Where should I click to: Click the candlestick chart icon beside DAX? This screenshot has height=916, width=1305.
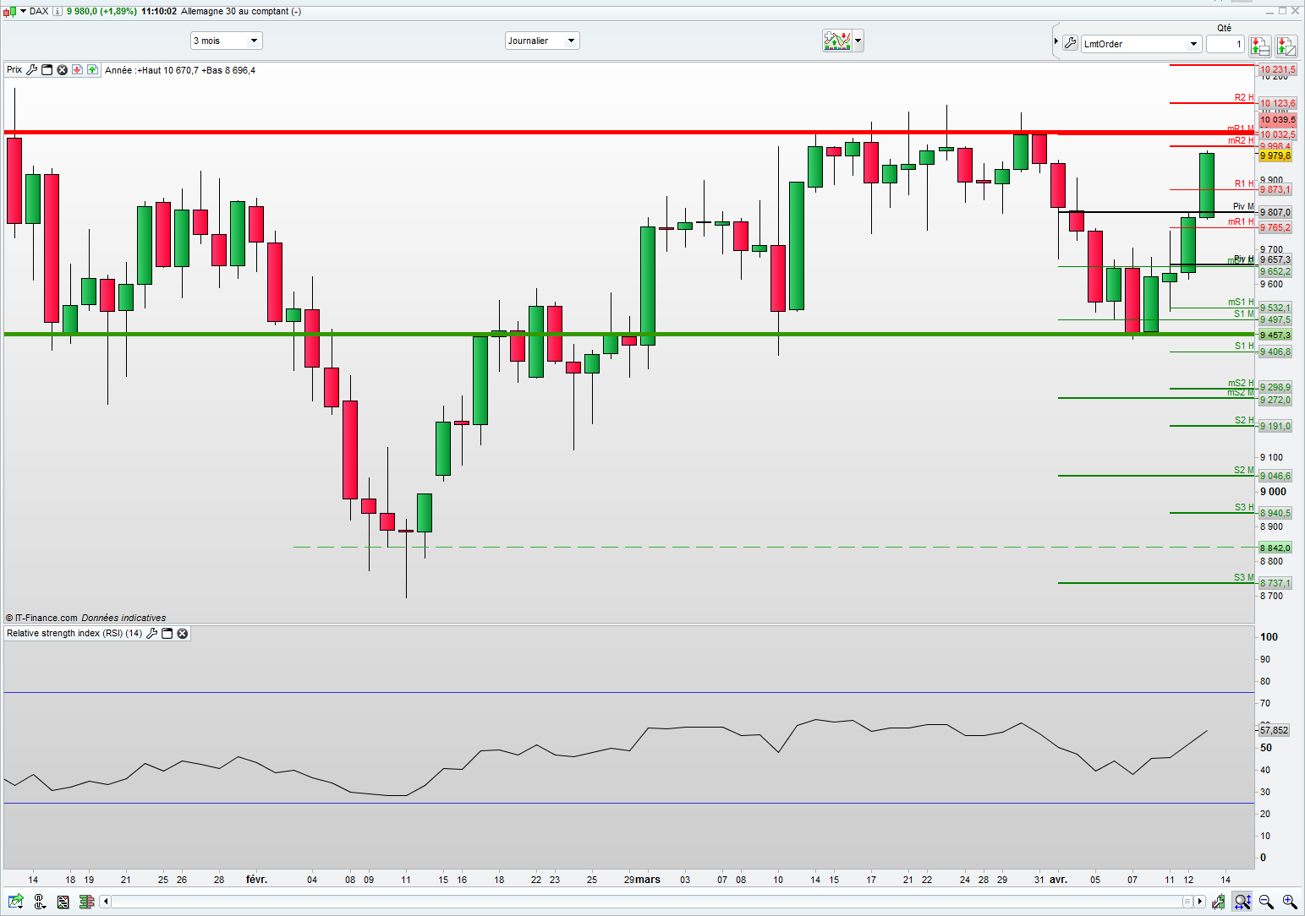pos(9,11)
